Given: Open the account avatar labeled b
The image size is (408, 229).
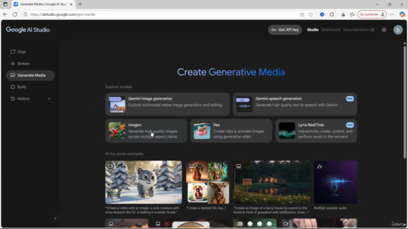Looking at the screenshot, I should pos(398,30).
